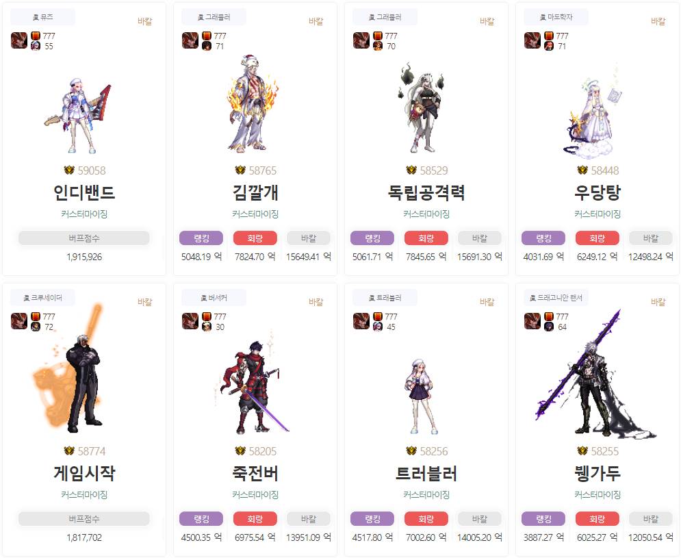Click large portrait icon on 독립공격력 card
The width and height of the screenshot is (681, 558).
(x=361, y=40)
